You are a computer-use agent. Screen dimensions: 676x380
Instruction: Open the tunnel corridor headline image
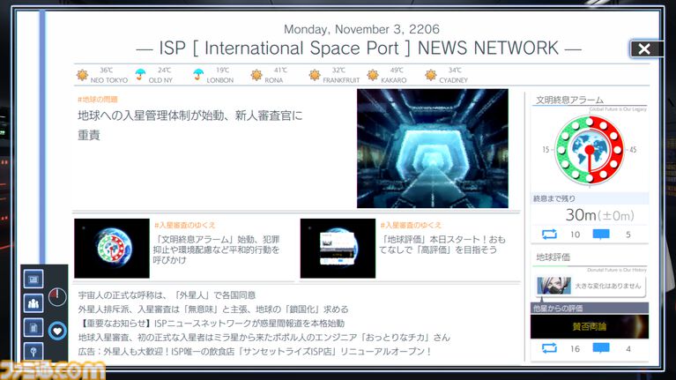[x=433, y=148]
